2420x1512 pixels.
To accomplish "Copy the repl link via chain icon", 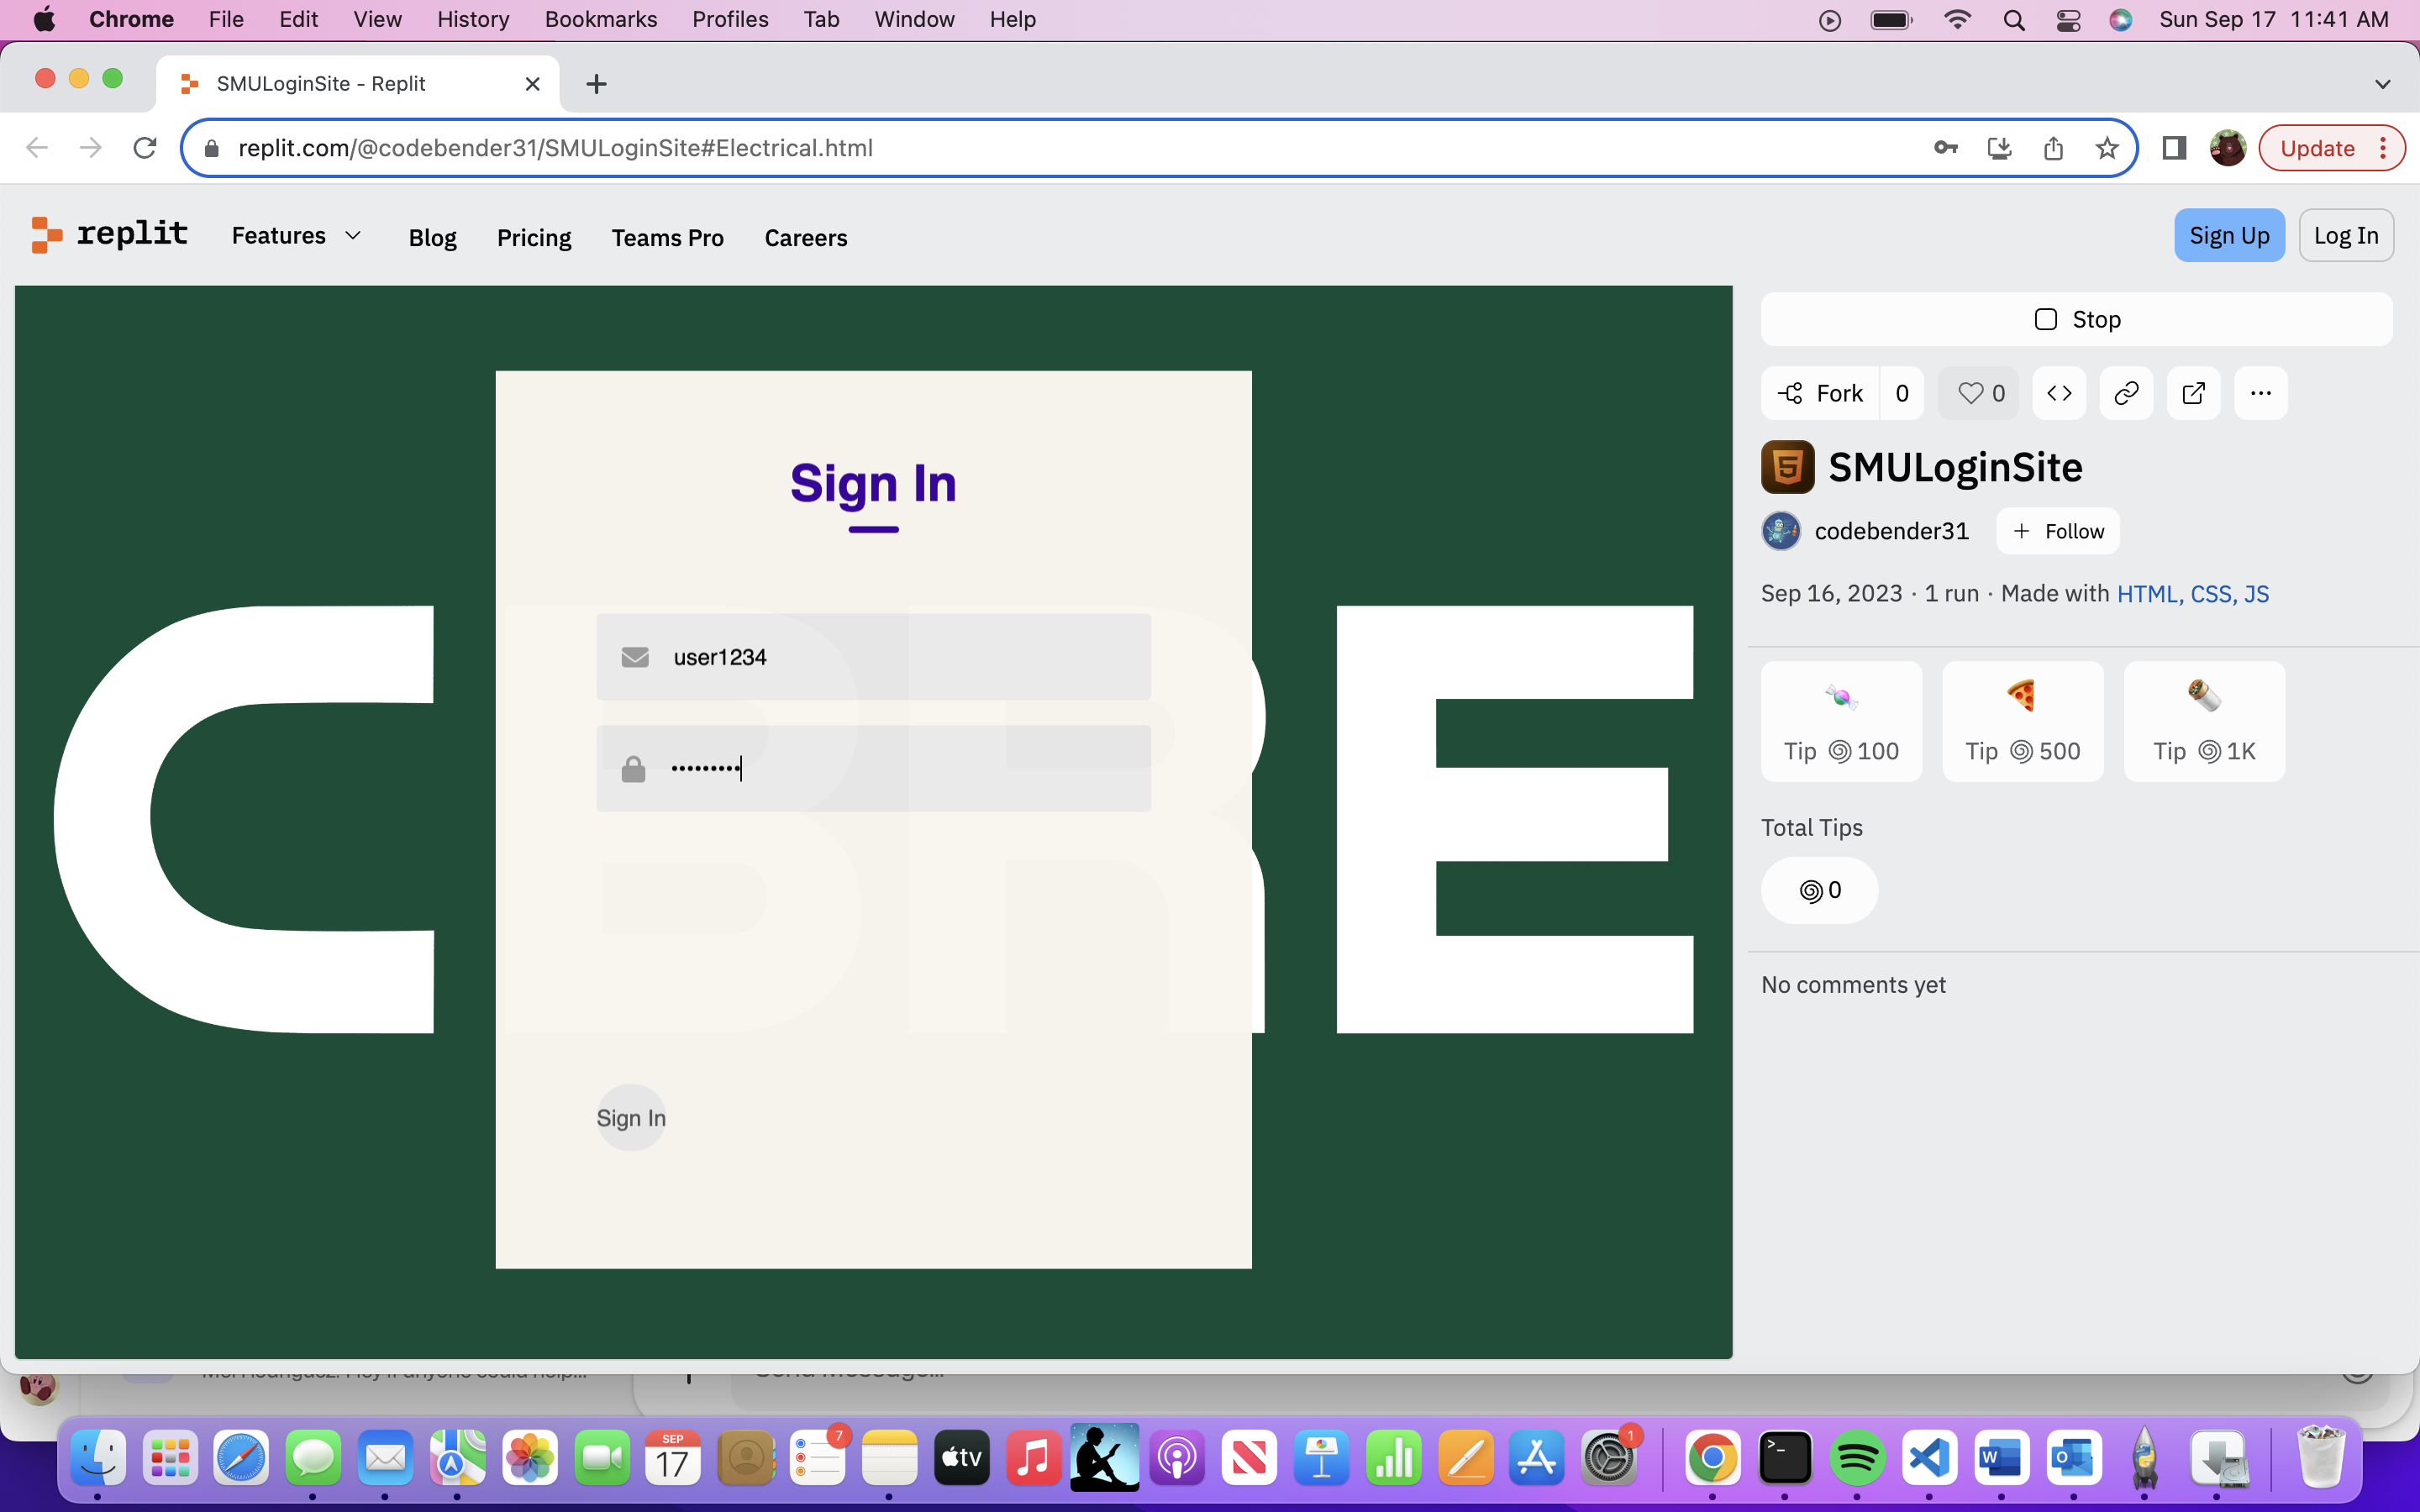I will (2126, 393).
